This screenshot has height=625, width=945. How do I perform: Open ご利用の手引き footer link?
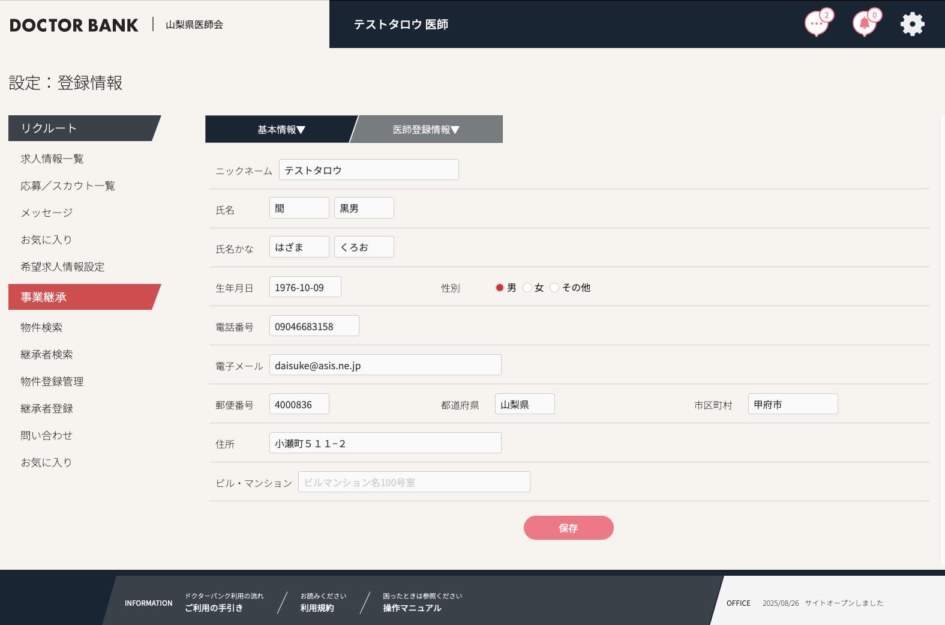coord(214,608)
